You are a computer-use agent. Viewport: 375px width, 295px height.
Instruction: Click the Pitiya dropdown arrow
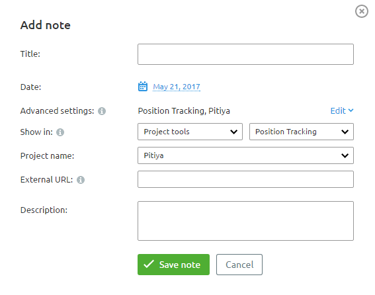coord(345,155)
